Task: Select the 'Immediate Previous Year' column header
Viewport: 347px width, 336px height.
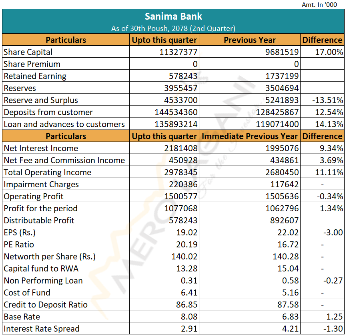Action: pyautogui.click(x=250, y=136)
